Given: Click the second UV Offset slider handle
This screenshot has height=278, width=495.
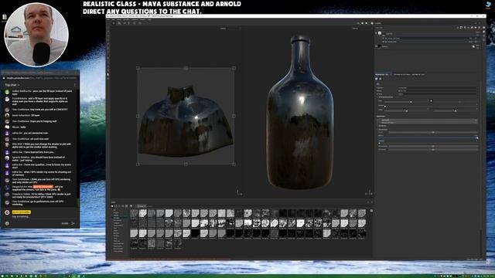Looking at the screenshot, I should (x=456, y=110).
